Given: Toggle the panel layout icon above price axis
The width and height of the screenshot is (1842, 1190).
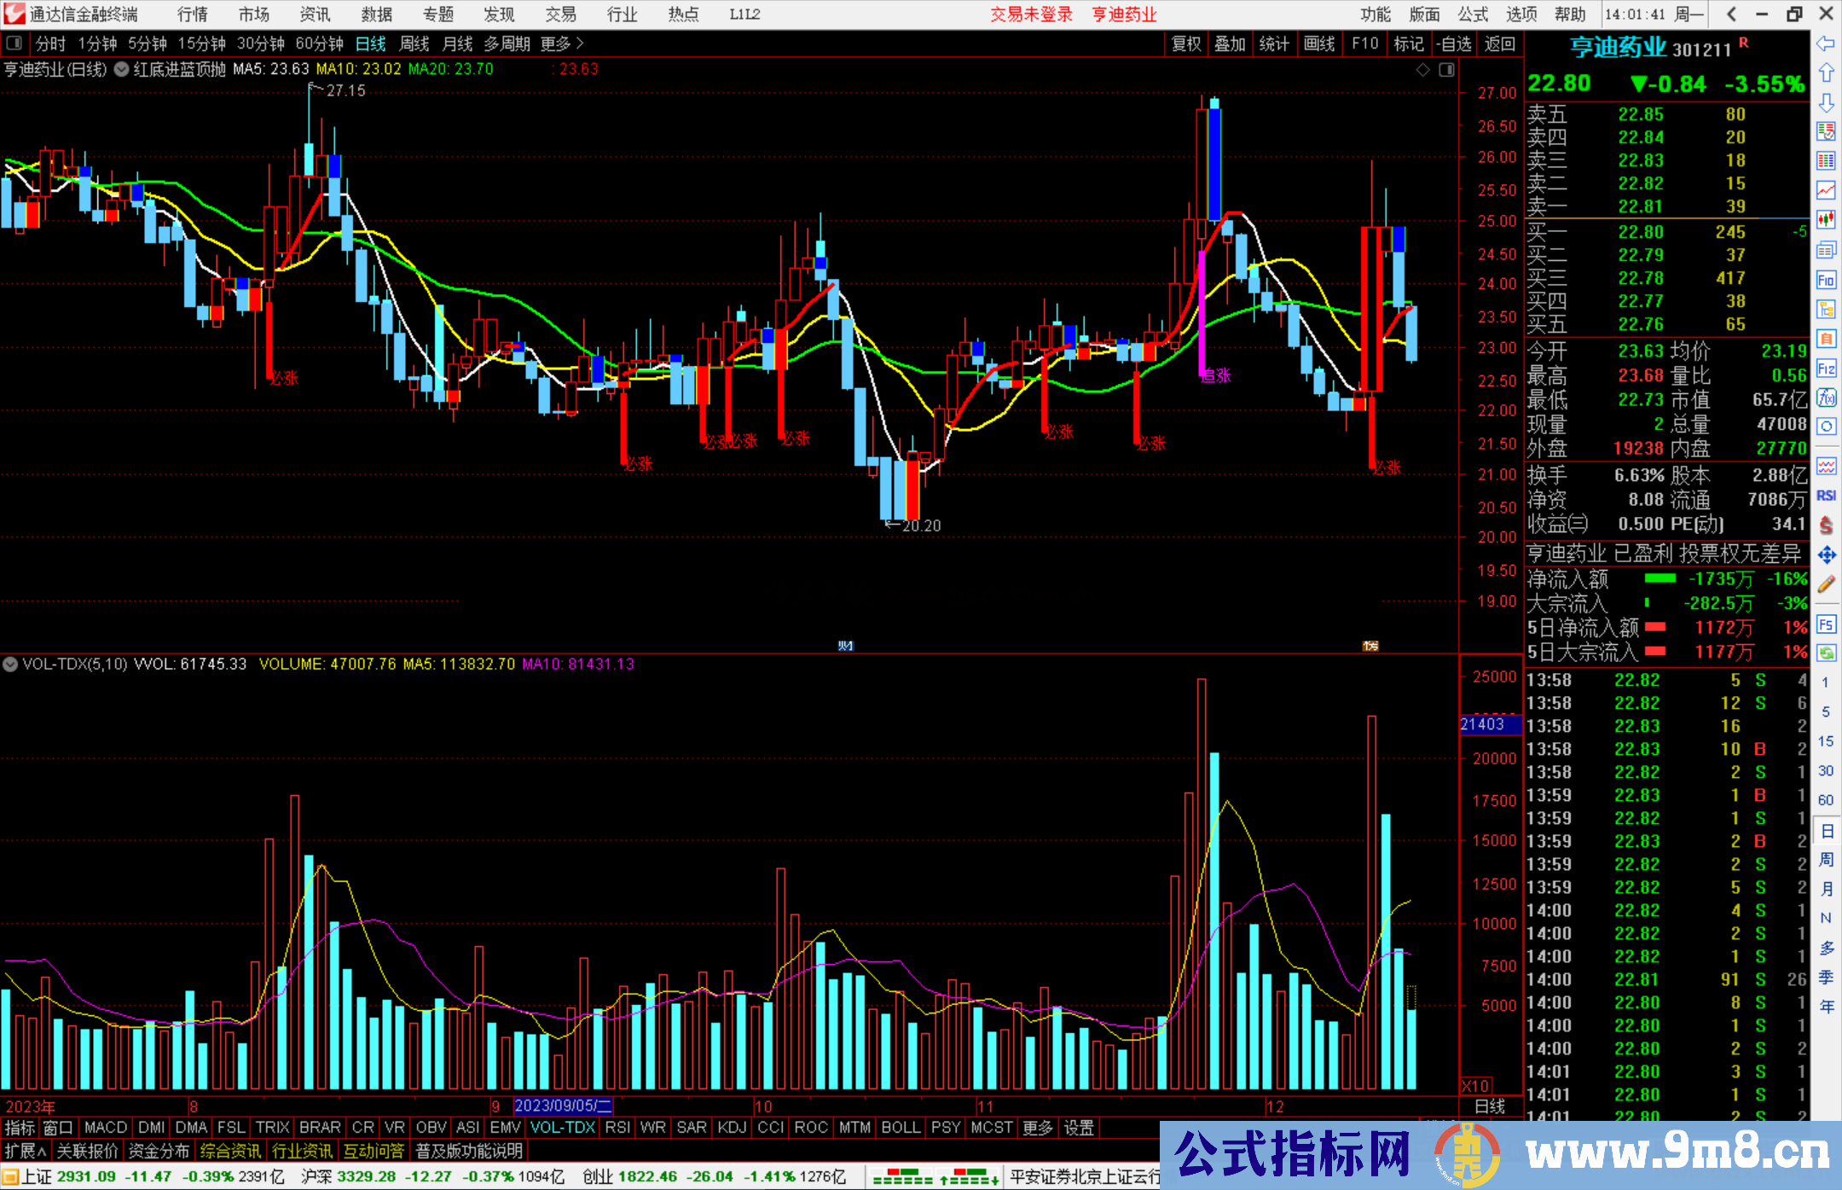Looking at the screenshot, I should [1446, 70].
